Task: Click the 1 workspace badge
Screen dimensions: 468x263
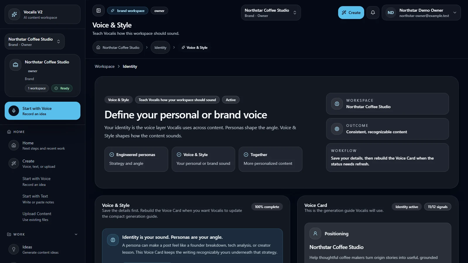Action: coord(37,88)
